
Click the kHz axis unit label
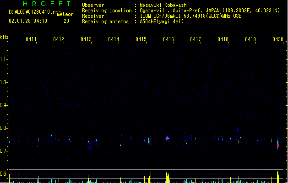point(4,37)
